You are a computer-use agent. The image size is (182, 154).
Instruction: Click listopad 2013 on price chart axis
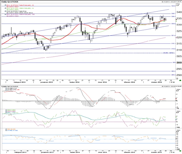(x=20, y=82)
